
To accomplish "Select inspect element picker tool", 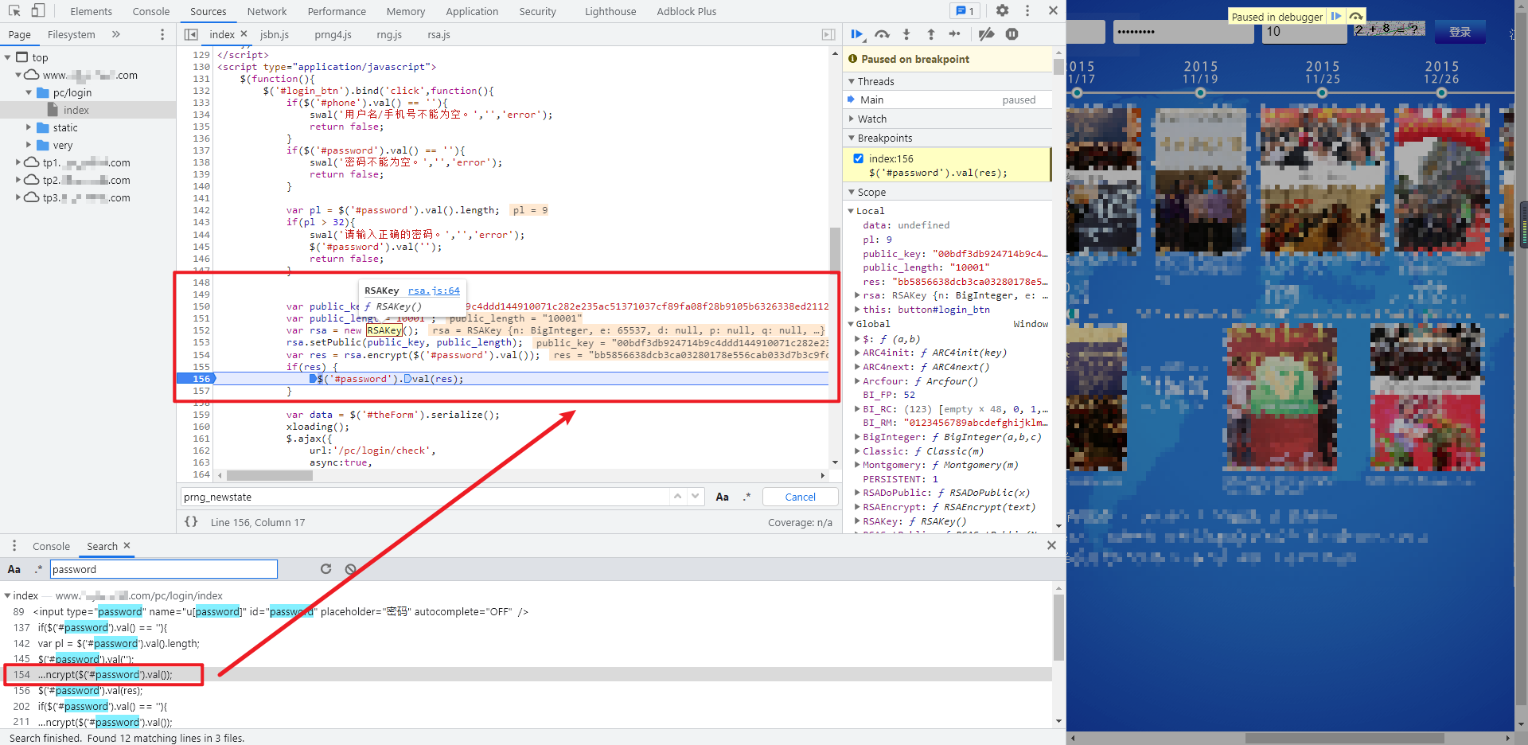I will coord(14,11).
